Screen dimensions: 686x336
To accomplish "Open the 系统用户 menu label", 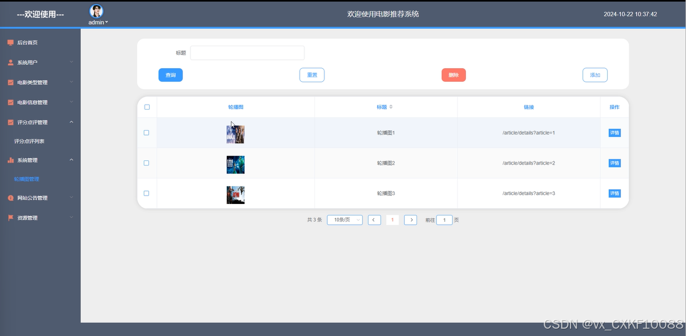I will point(27,62).
